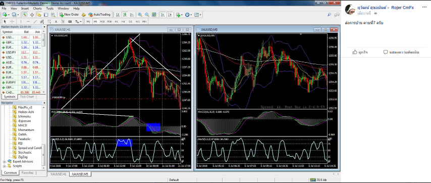
Task: Switch to the H4 timeframe
Action: click(x=123, y=21)
